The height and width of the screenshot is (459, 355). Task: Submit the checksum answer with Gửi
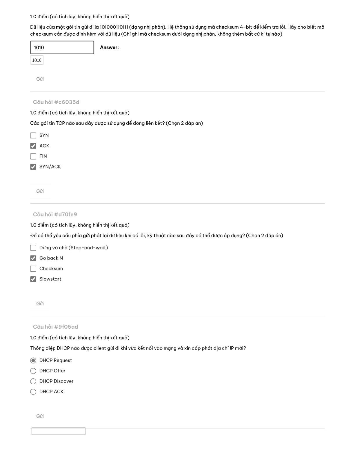tap(40, 79)
